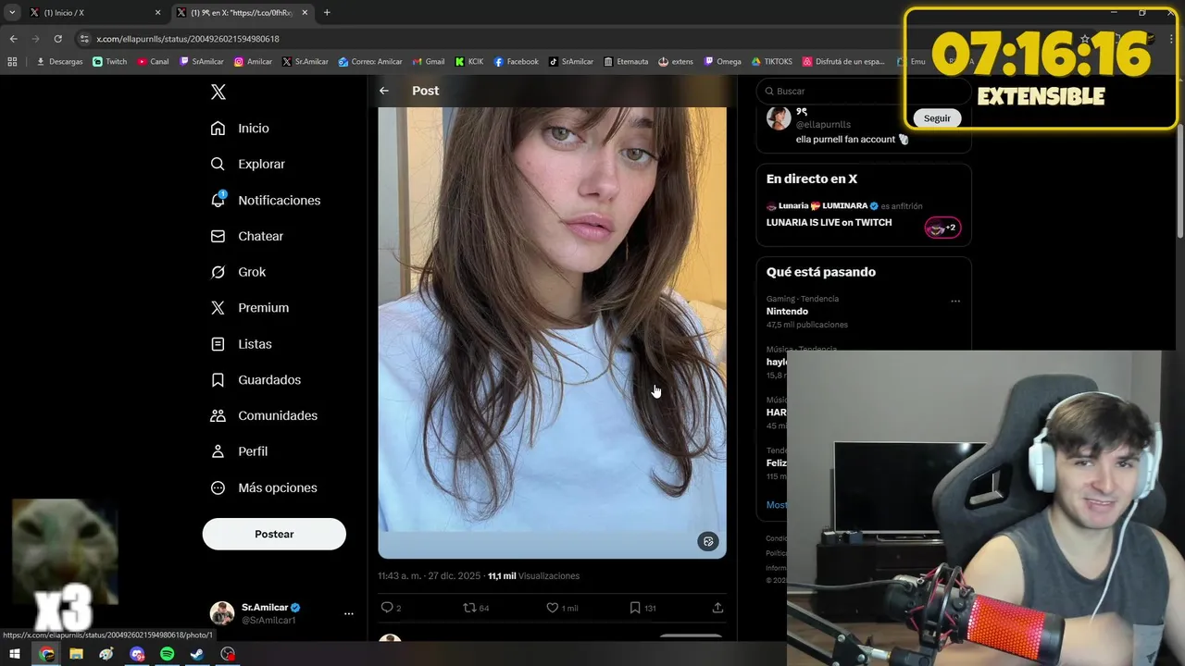
Task: Click the share post icon
Action: [717, 608]
